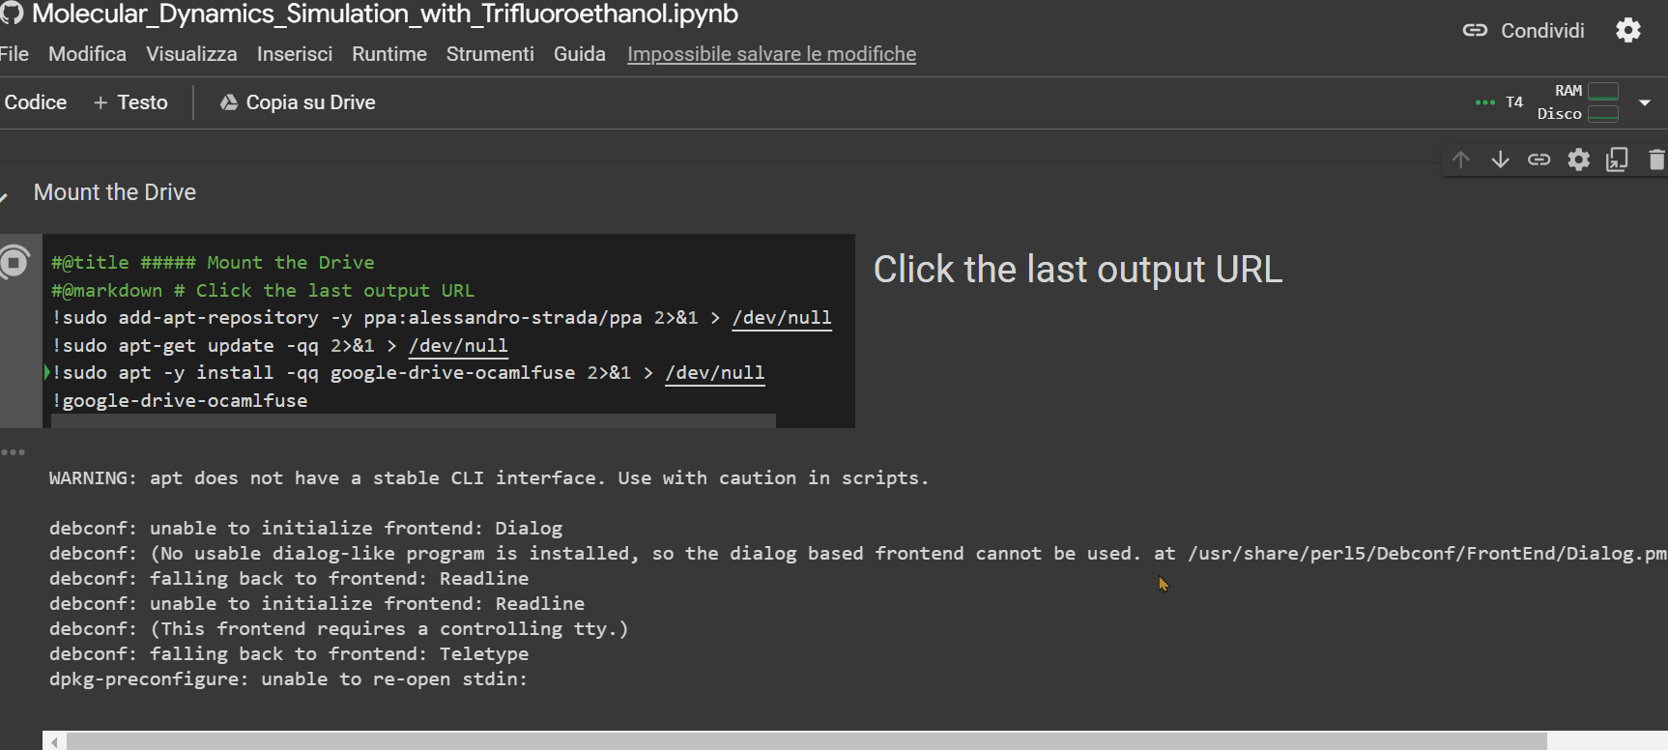Click the /dev/null link on the apt-get update line
This screenshot has height=750, width=1668.
[458, 346]
